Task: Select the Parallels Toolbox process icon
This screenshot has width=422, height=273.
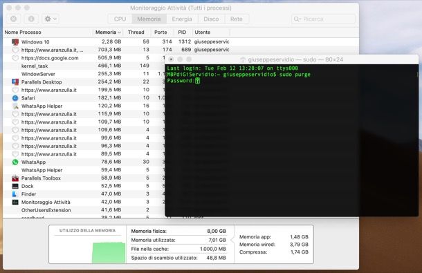Action: (15, 178)
